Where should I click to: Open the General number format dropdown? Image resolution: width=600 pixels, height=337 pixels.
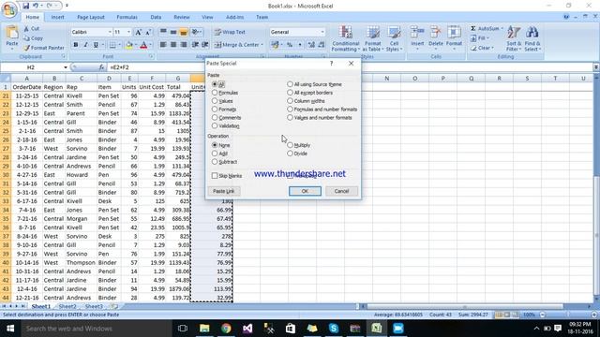(x=322, y=32)
